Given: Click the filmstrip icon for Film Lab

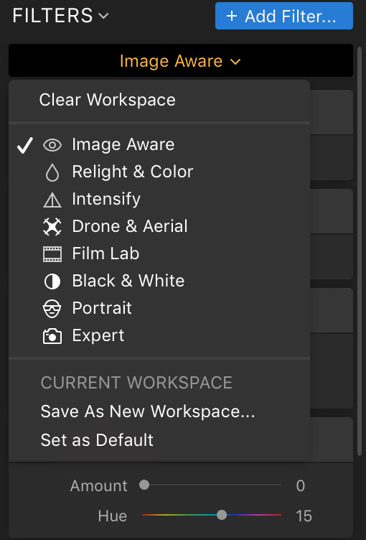Looking at the screenshot, I should [52, 254].
